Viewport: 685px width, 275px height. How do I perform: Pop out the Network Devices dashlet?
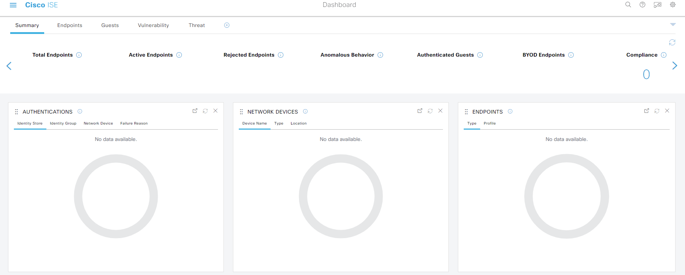pyautogui.click(x=420, y=111)
